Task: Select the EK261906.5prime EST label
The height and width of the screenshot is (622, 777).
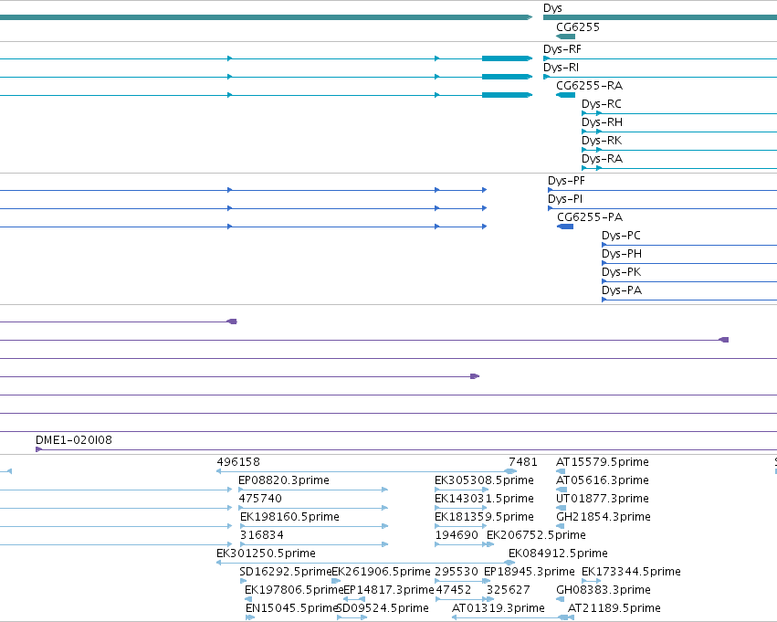Action: (381, 572)
